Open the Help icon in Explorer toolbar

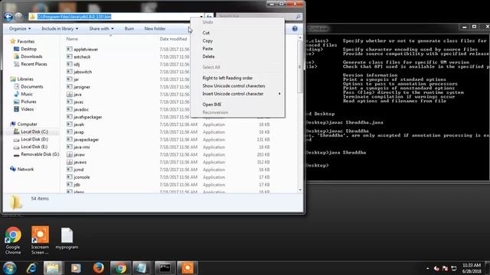coord(294,29)
